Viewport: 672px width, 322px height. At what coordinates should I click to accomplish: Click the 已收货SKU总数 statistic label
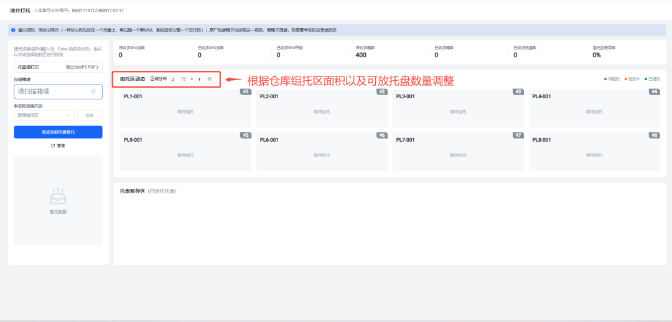tap(211, 47)
